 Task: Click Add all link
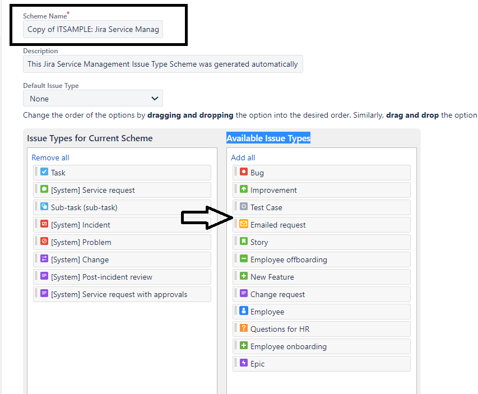tap(243, 157)
